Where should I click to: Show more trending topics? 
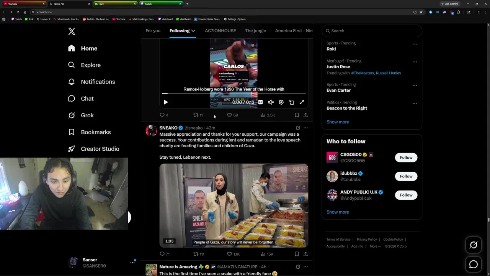pyautogui.click(x=338, y=122)
